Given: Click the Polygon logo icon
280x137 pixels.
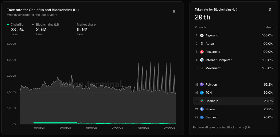Looking at the screenshot, I should tap(202, 84).
